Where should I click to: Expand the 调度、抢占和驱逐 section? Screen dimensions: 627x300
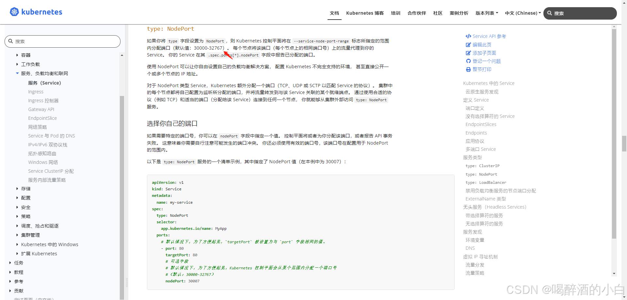coord(17,226)
